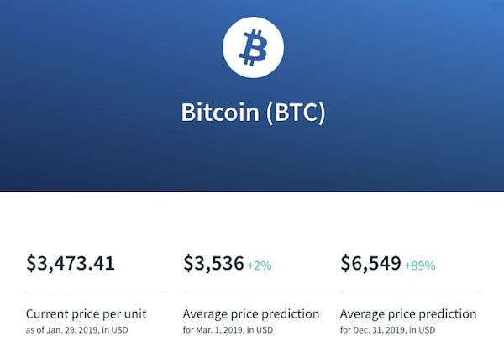Click Average price prediction label for Dec. 31

(x=408, y=313)
